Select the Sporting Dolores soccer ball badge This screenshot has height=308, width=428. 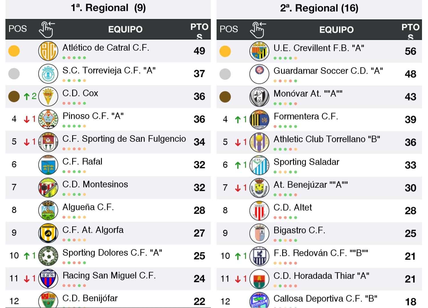tap(48, 256)
